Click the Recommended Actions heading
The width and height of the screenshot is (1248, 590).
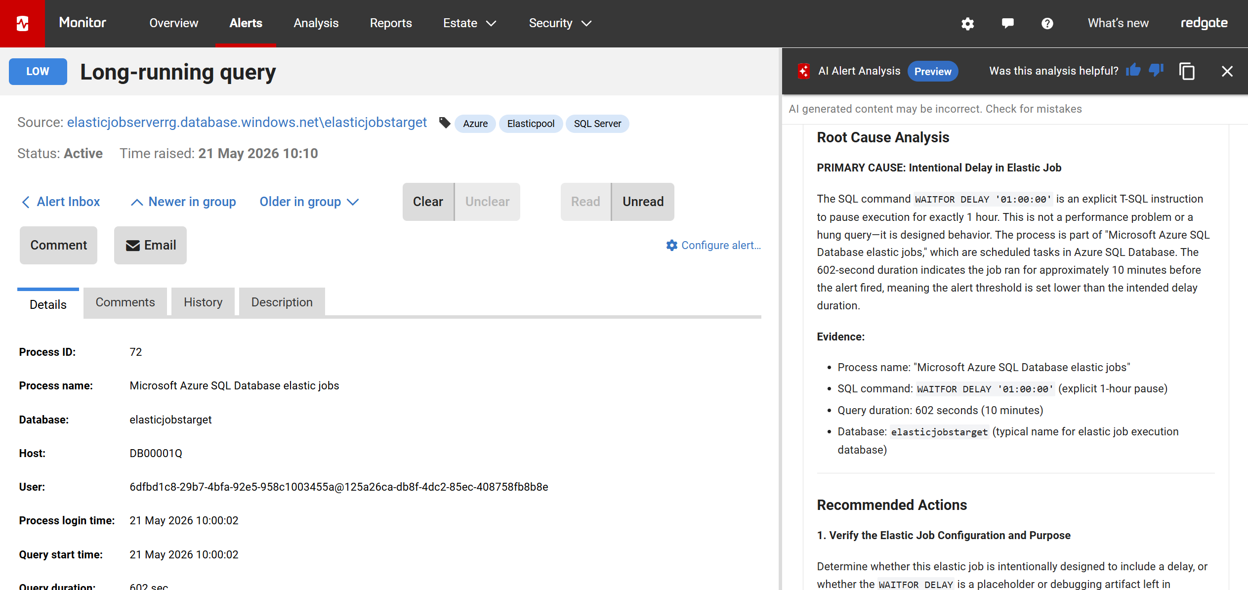click(892, 505)
